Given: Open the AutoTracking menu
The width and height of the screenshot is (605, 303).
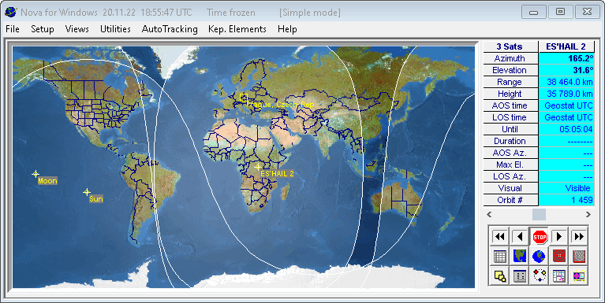Looking at the screenshot, I should (170, 29).
